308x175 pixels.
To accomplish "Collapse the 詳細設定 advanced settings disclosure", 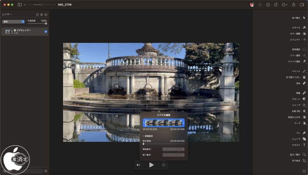I will tap(143, 136).
